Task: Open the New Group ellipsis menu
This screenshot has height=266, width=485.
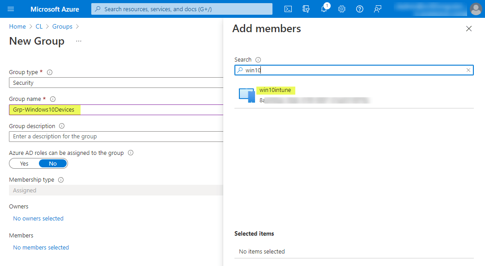Action: [78, 41]
